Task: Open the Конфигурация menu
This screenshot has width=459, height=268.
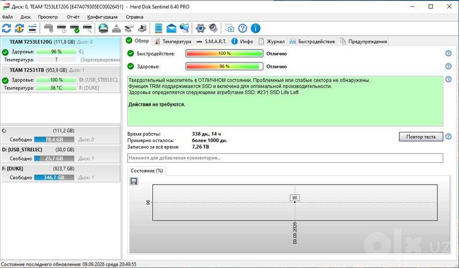Action: (102, 17)
